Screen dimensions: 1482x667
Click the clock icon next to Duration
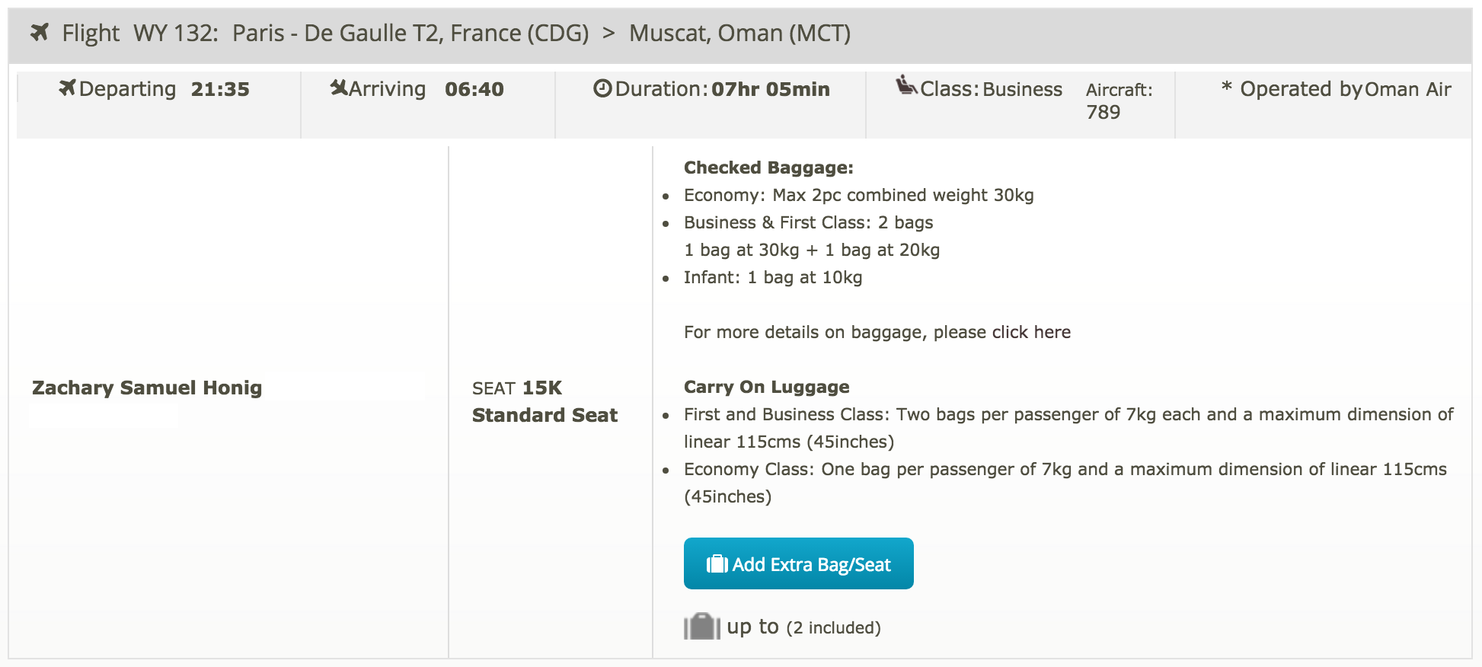click(x=602, y=88)
